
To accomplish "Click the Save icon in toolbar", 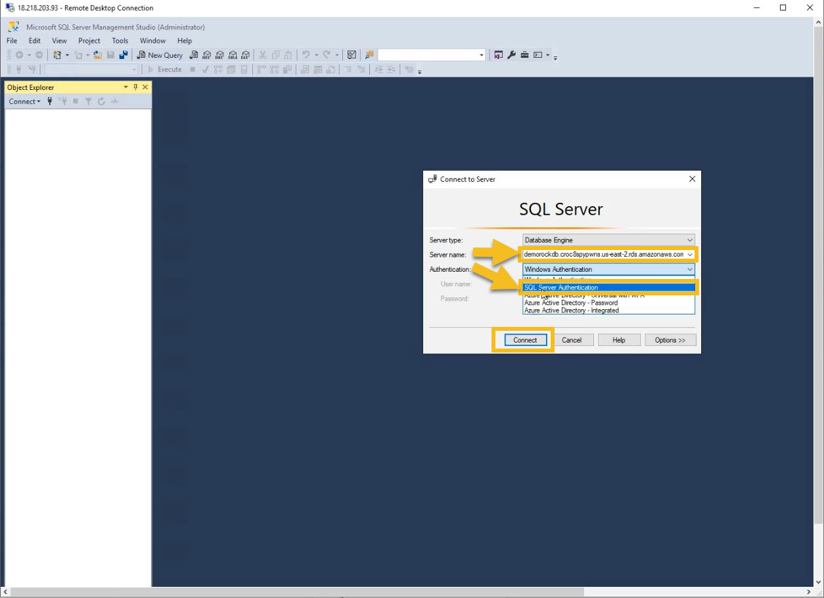I will 110,55.
